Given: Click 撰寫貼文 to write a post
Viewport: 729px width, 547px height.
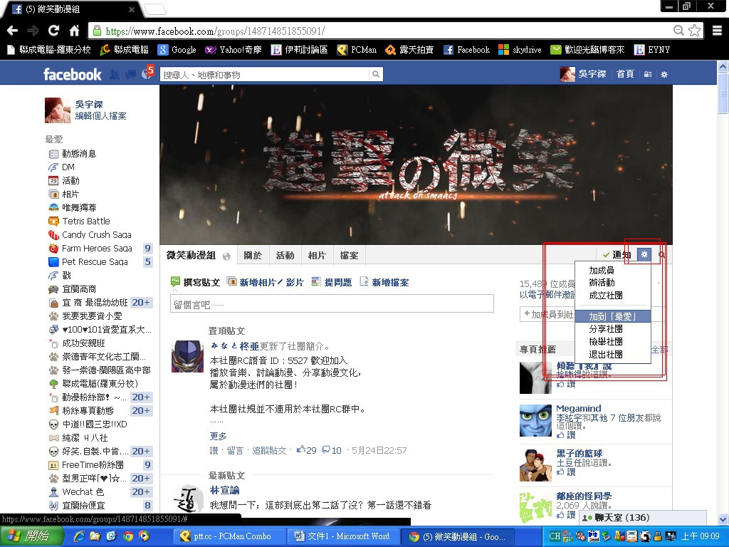Looking at the screenshot, I should (x=195, y=282).
